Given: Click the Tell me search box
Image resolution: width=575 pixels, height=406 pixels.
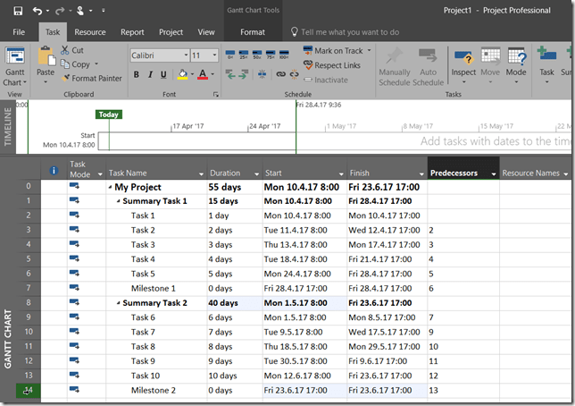Looking at the screenshot, I should (350, 32).
